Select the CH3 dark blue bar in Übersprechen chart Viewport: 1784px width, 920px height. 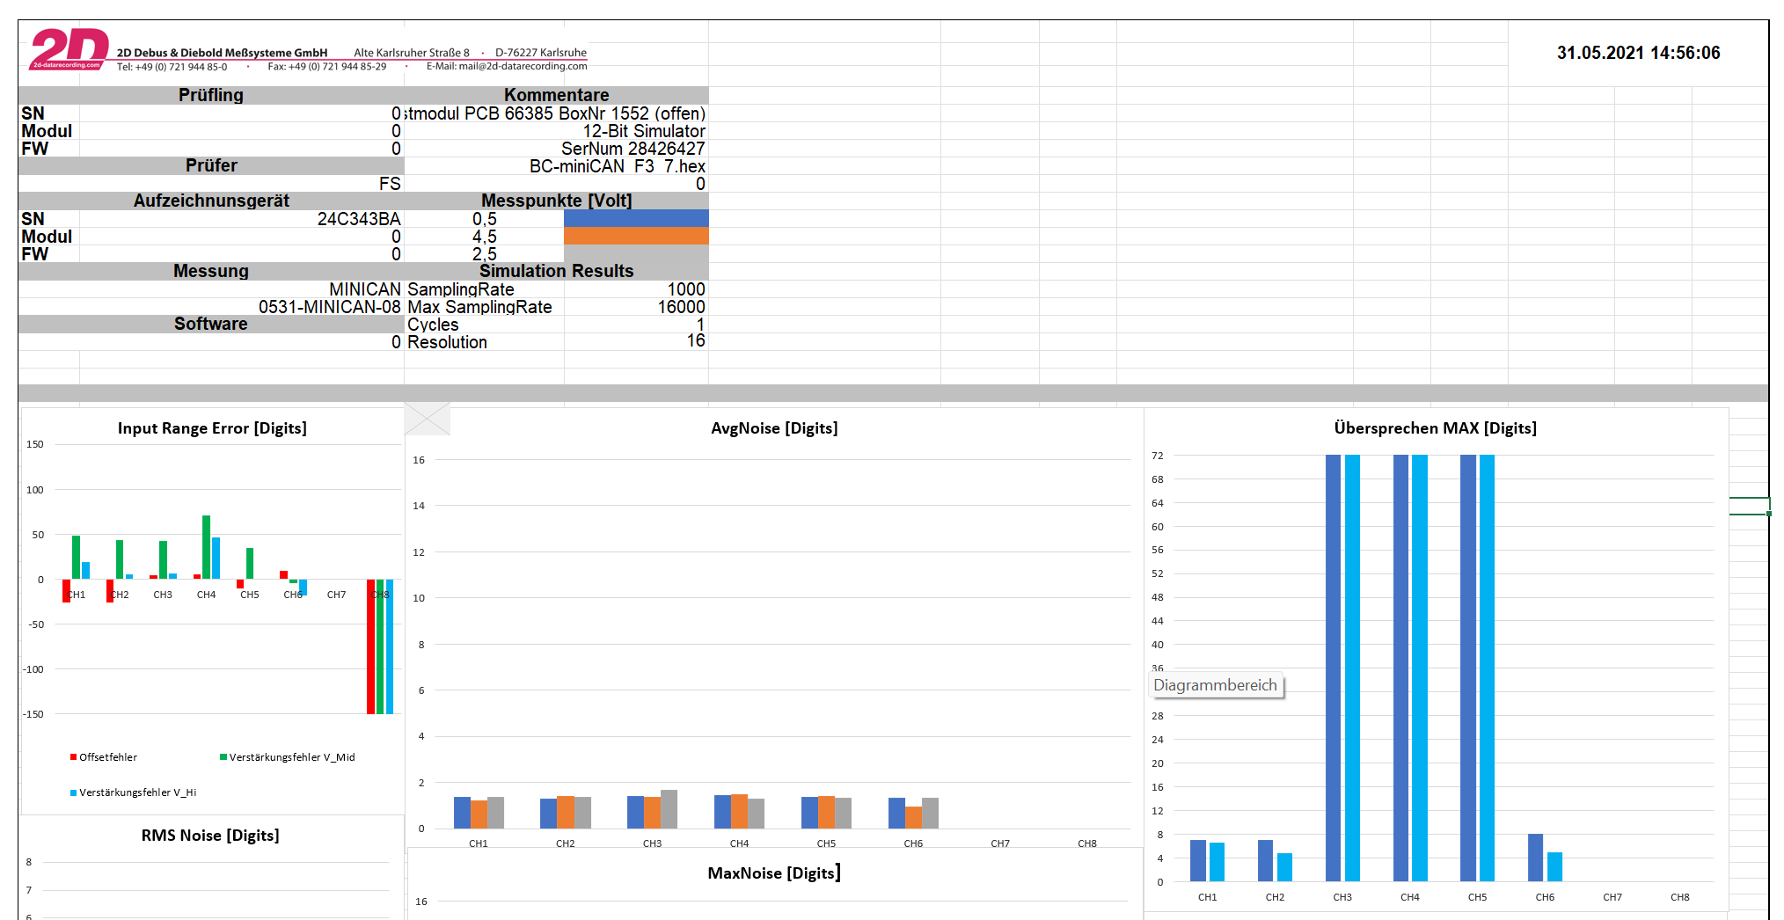point(1333,668)
